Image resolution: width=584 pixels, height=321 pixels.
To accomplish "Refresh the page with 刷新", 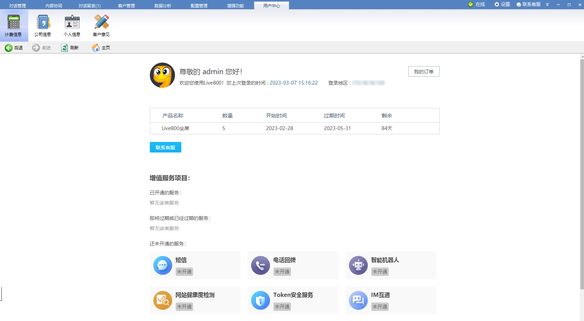I will pyautogui.click(x=71, y=48).
